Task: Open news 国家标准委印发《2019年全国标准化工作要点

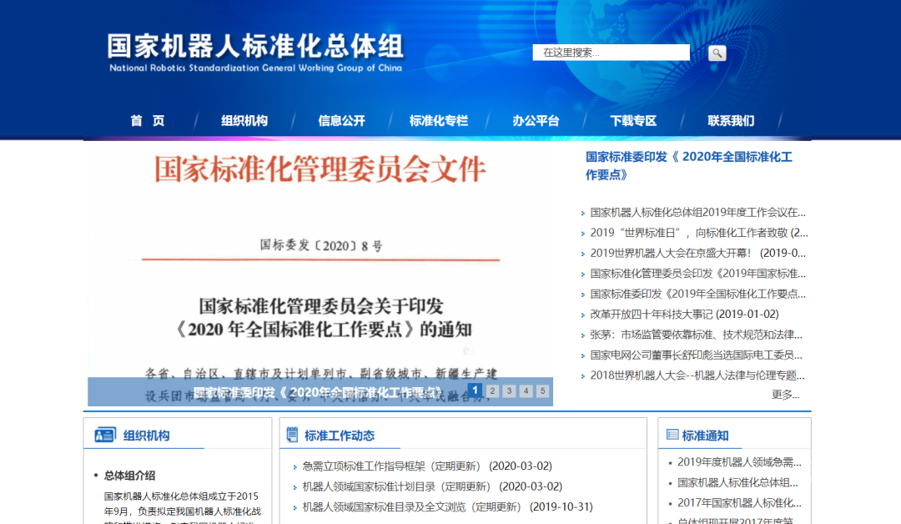Action: pos(697,294)
